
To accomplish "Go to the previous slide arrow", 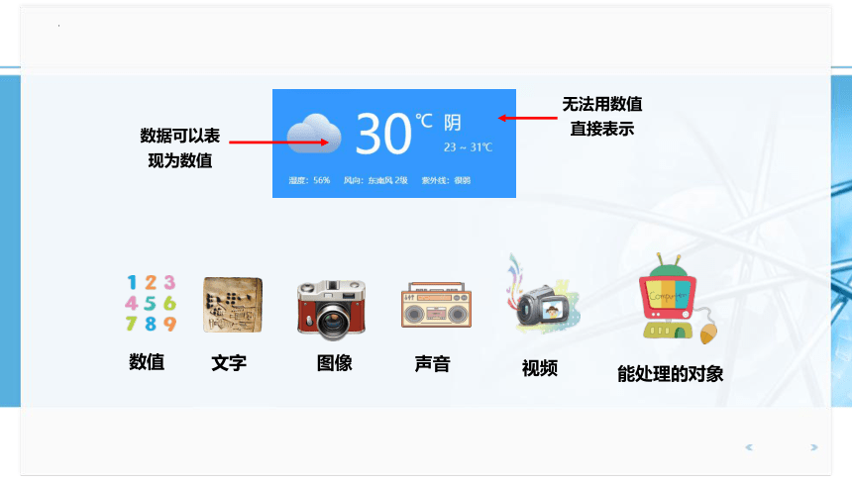I will 749,447.
